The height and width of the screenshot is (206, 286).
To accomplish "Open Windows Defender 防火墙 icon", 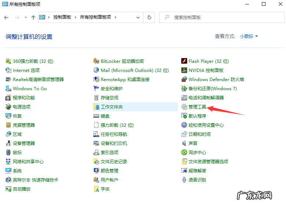I will (184, 79).
